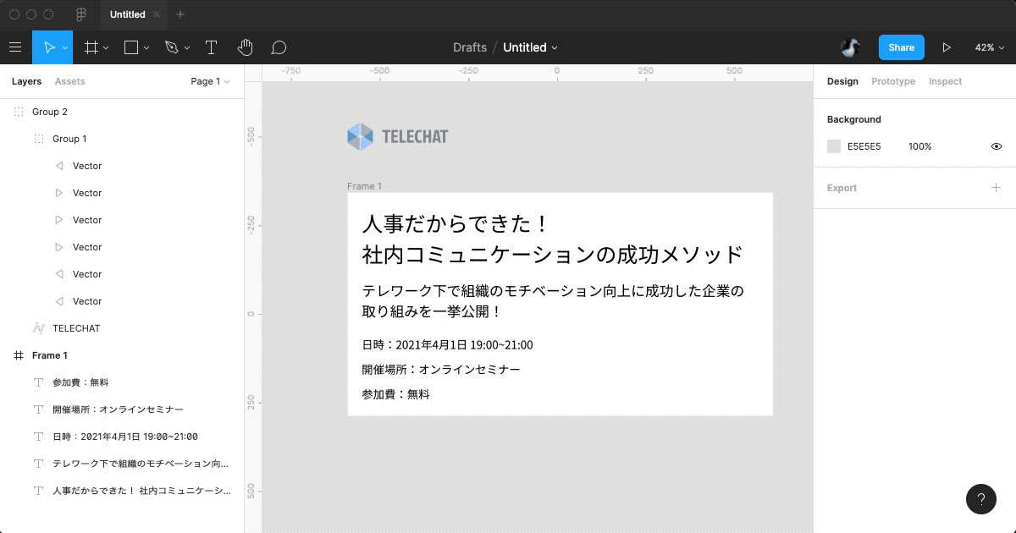Close the Untitled tab
1016x533 pixels.
157,14
